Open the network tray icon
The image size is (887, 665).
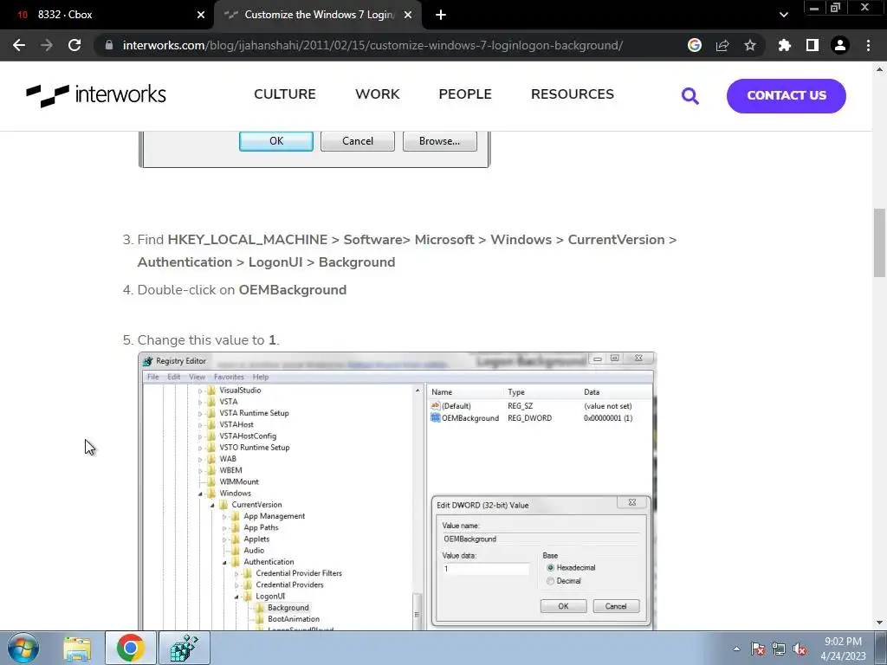pyautogui.click(x=779, y=649)
